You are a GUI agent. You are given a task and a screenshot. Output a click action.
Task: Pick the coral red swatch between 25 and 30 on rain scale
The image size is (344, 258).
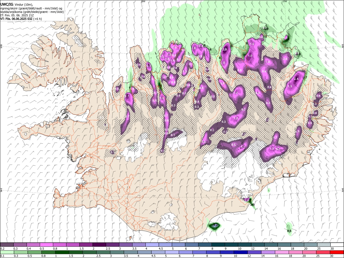coord(323,252)
